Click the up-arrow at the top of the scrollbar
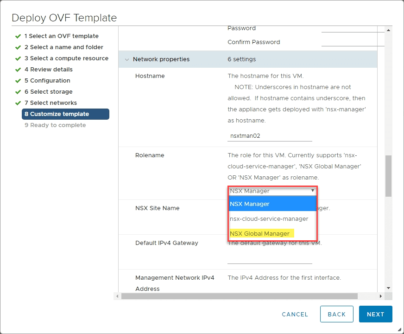404x334 pixels. pyautogui.click(x=388, y=30)
